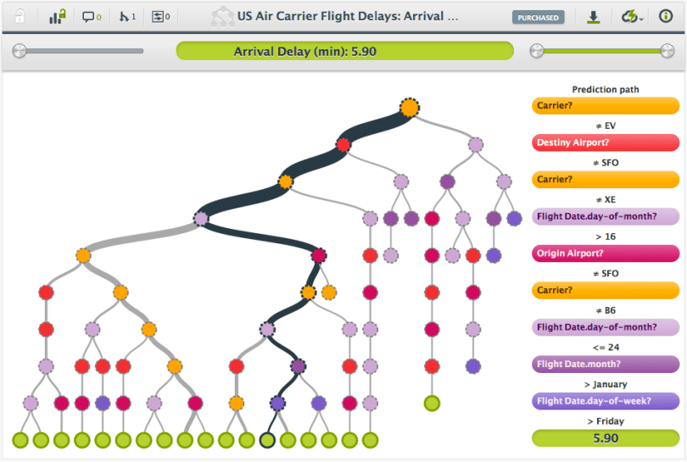Image resolution: width=687 pixels, height=462 pixels.
Task: Click the filter settings counter icon
Action: click(160, 16)
